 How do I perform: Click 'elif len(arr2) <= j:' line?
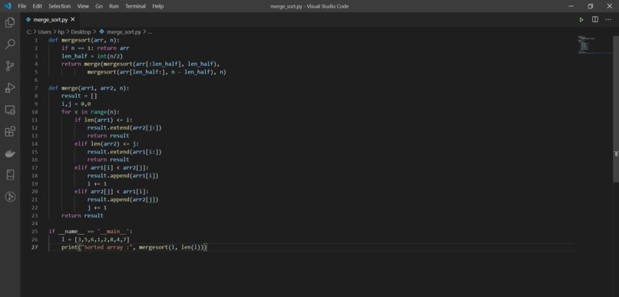pos(107,144)
